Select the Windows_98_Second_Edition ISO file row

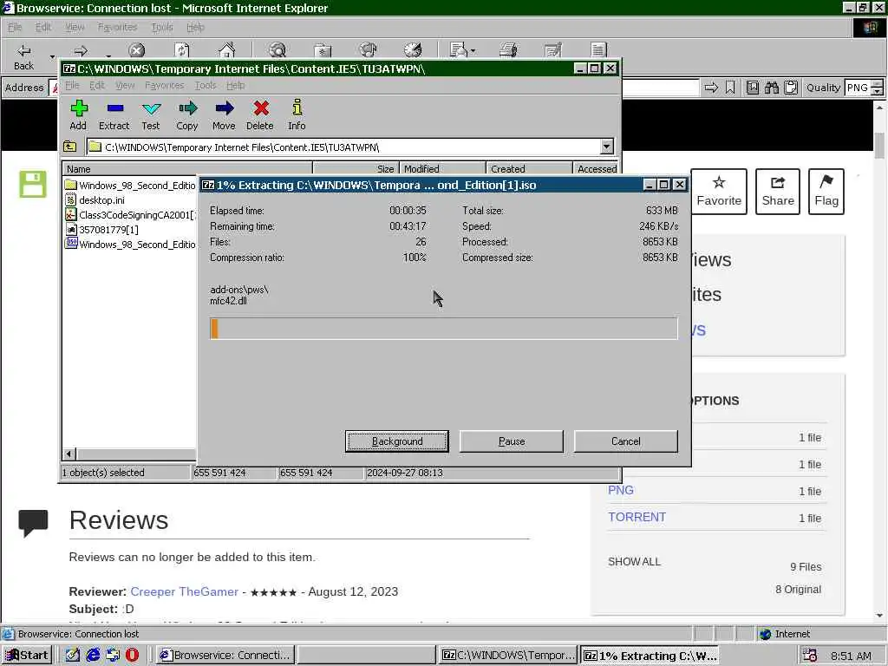pyautogui.click(x=130, y=244)
